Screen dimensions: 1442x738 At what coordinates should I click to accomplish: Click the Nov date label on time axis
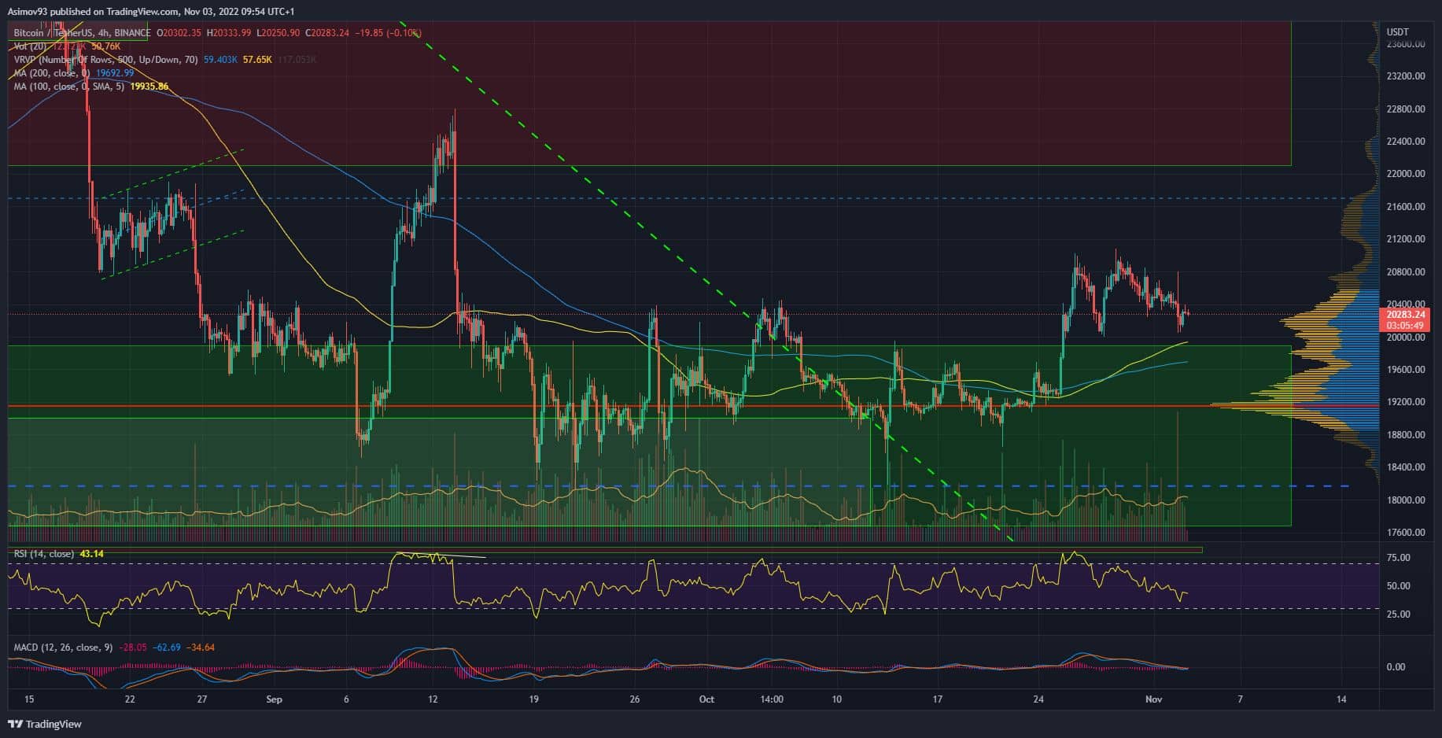coord(1154,699)
